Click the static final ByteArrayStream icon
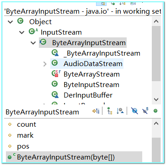This screenshot has height=165, width=166. click(56, 73)
